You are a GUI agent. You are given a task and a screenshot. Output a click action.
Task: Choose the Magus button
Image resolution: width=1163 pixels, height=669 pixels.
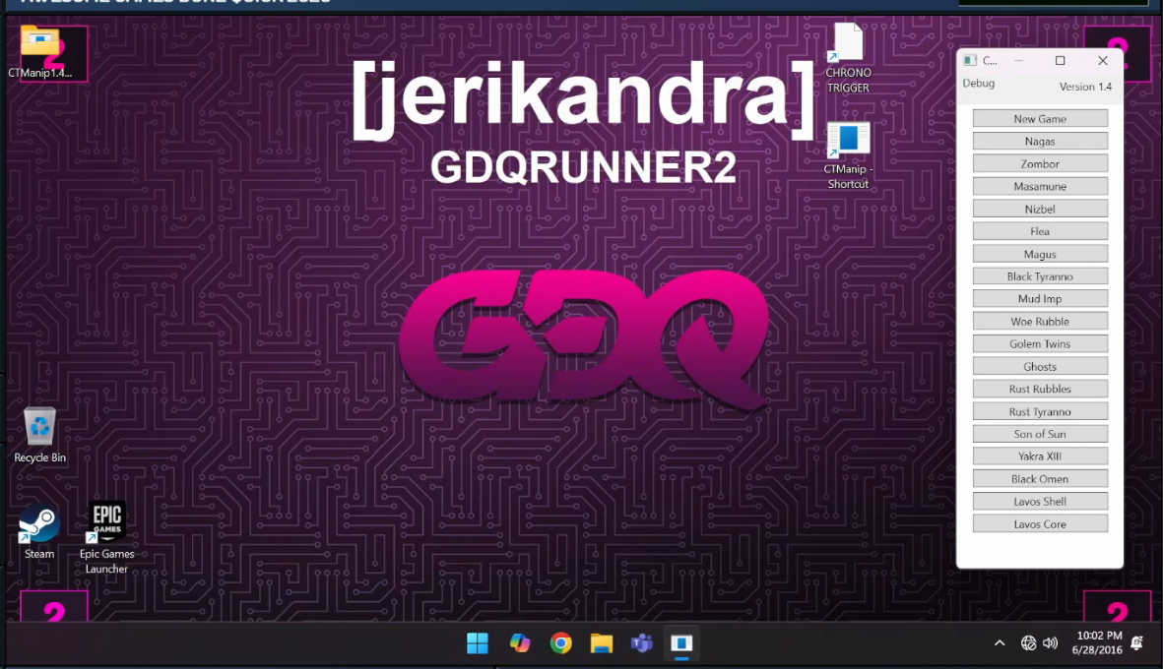coord(1040,254)
